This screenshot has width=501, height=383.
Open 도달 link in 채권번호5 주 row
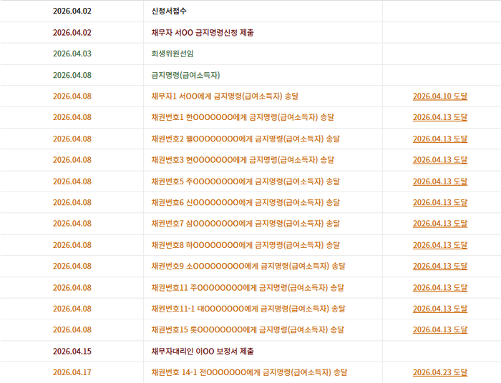(x=440, y=181)
